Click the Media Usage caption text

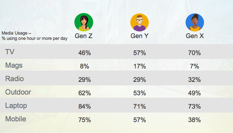(34, 36)
